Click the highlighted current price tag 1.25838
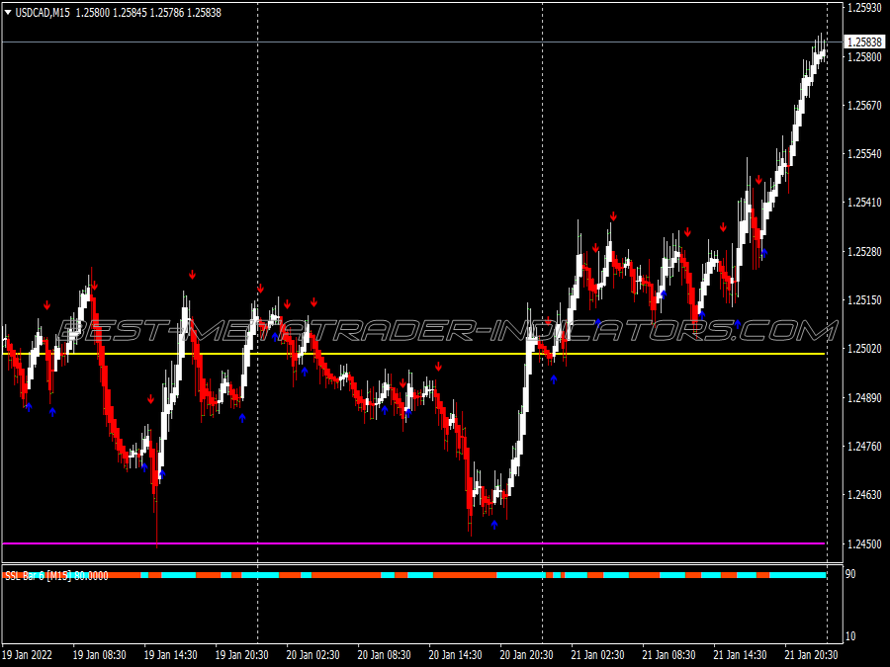 [x=864, y=42]
